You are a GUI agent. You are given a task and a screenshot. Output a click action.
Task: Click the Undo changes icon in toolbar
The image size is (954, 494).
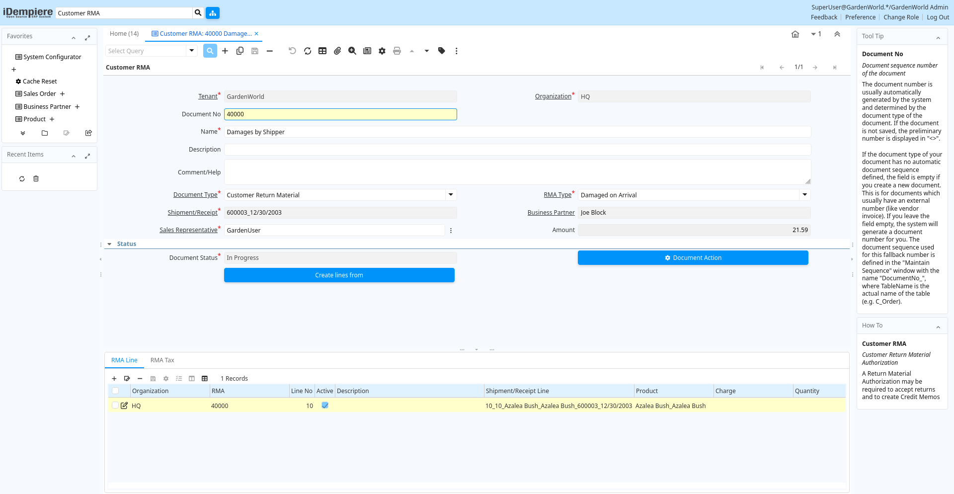292,51
